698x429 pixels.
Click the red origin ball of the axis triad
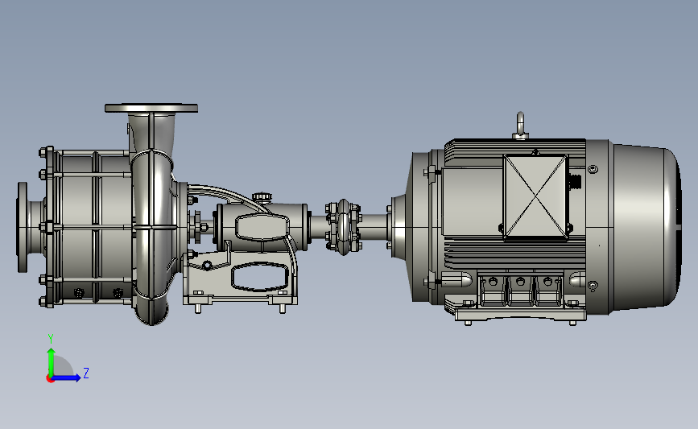[50, 379]
